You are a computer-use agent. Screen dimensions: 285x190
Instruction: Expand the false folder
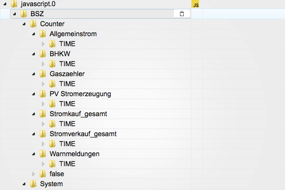coord(33,174)
